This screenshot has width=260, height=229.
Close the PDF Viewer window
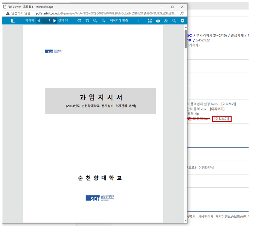pos(182,7)
